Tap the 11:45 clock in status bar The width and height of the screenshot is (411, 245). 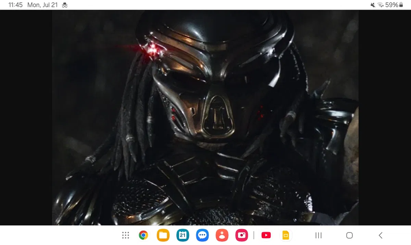pyautogui.click(x=15, y=5)
